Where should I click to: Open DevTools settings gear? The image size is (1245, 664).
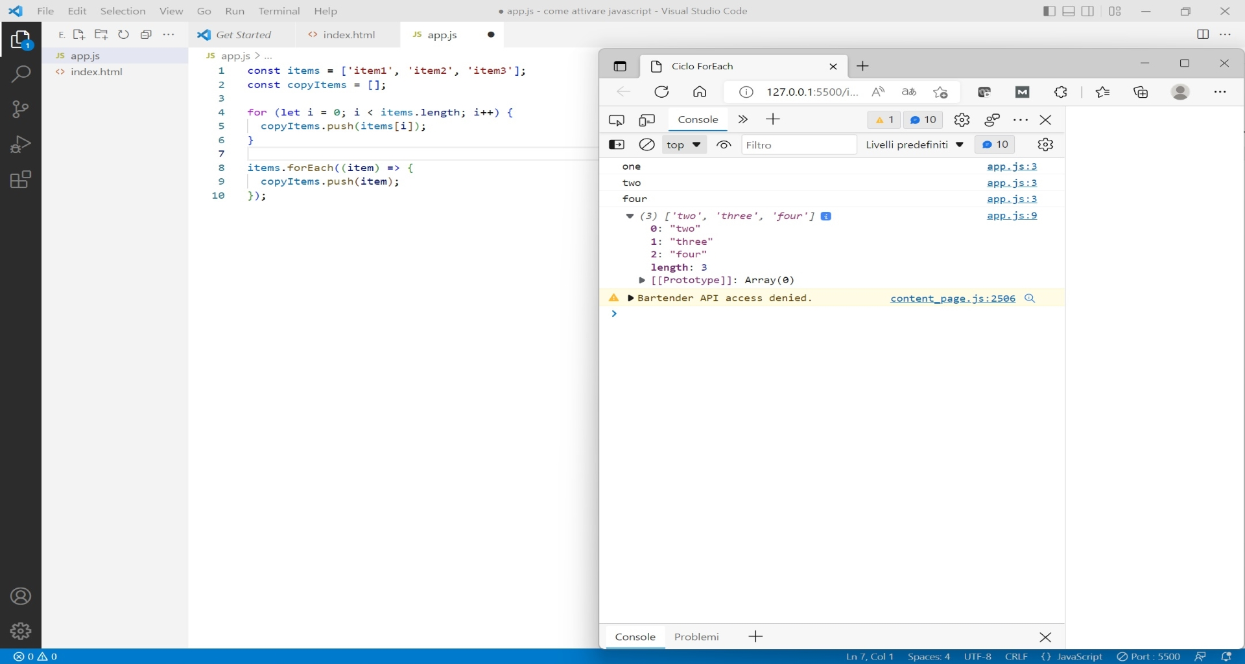962,120
